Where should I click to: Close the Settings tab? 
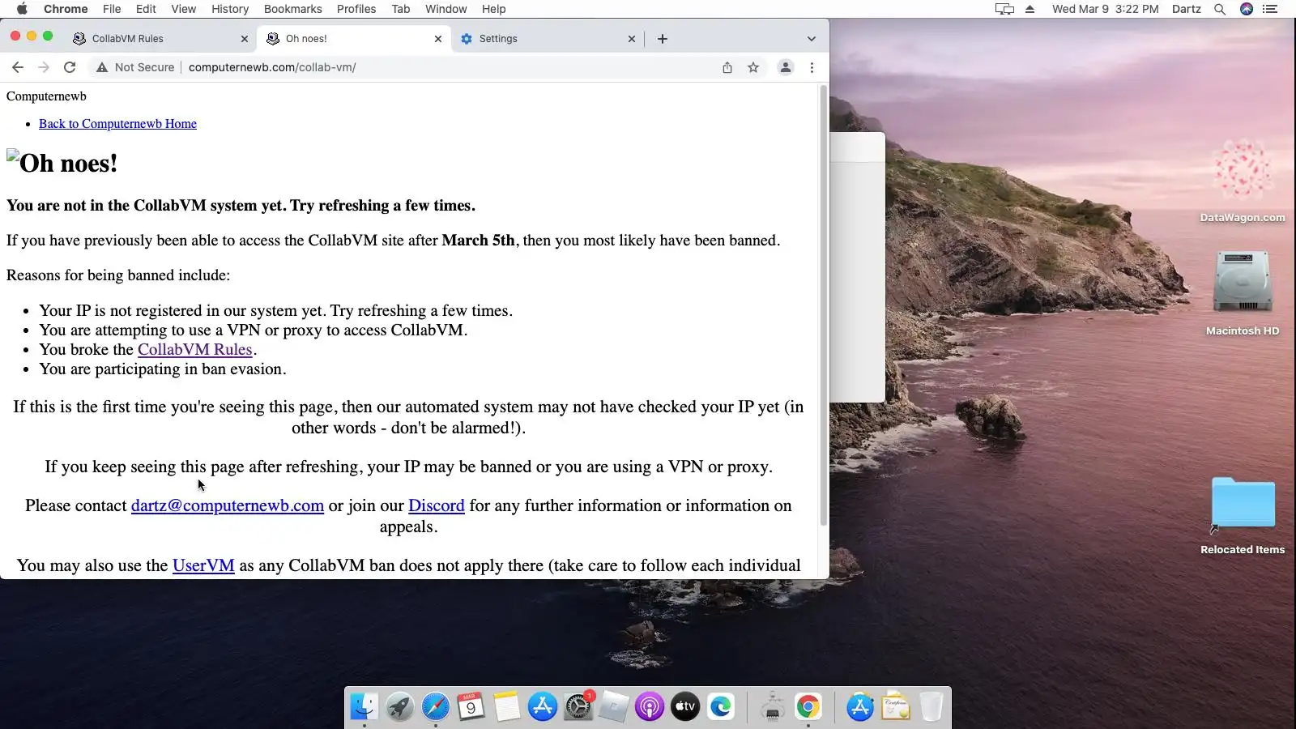point(632,39)
